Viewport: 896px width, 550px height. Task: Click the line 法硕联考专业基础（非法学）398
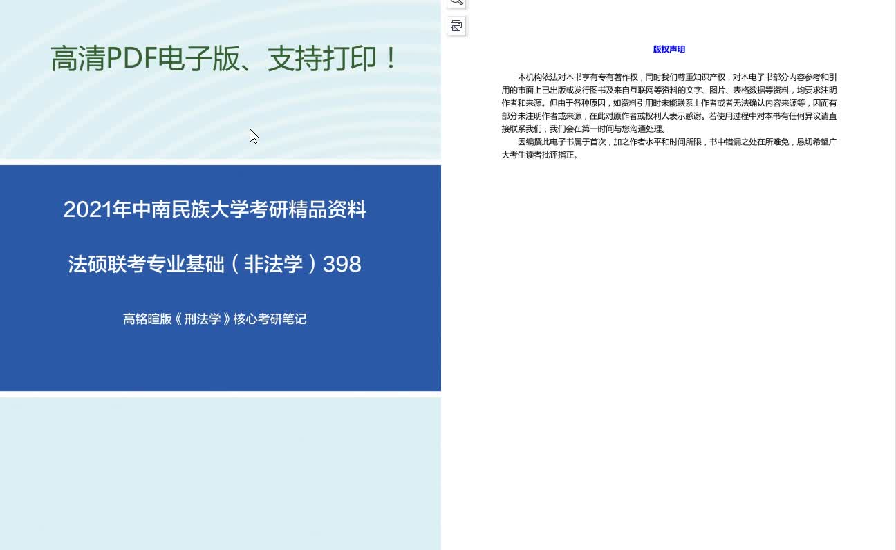pyautogui.click(x=215, y=264)
